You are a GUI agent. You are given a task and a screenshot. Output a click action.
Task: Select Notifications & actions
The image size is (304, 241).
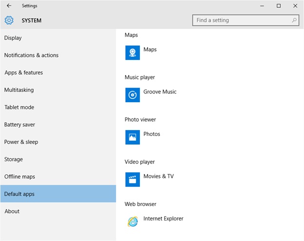pos(31,56)
